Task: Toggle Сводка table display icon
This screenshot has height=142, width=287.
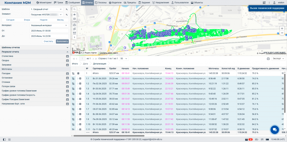Action: point(67,61)
